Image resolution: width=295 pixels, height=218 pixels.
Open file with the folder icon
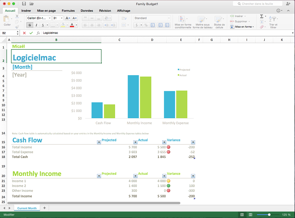click(x=31, y=4)
